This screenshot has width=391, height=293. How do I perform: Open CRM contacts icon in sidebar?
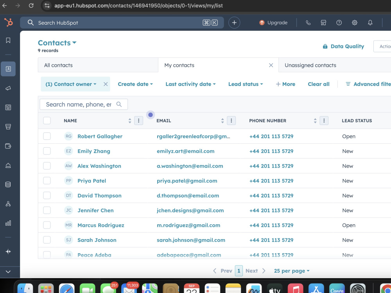tap(8, 69)
